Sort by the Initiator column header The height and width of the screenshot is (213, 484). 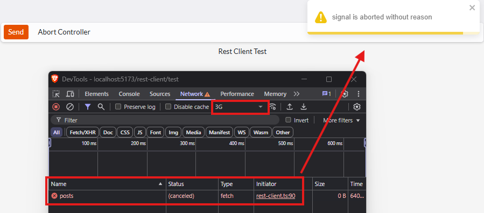[x=283, y=184]
